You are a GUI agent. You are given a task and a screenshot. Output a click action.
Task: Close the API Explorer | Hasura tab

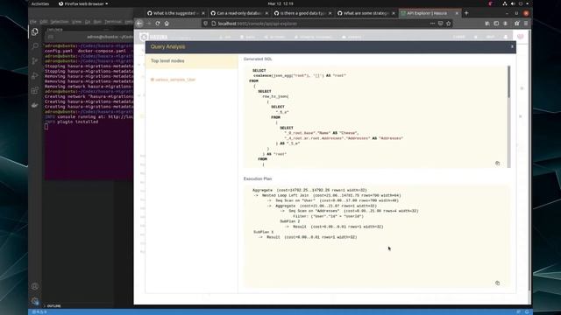click(x=457, y=13)
